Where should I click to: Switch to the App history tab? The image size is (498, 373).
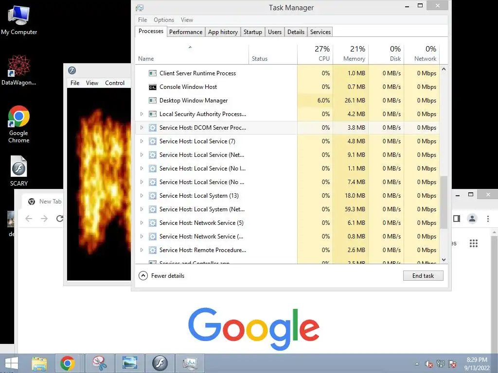click(223, 32)
